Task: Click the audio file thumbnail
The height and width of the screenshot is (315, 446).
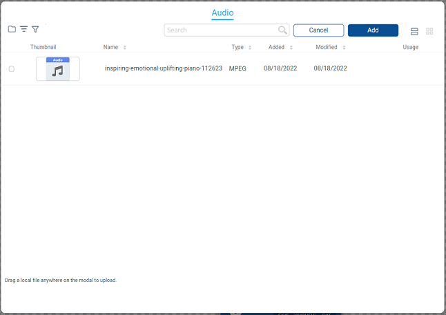Action: click(x=58, y=69)
